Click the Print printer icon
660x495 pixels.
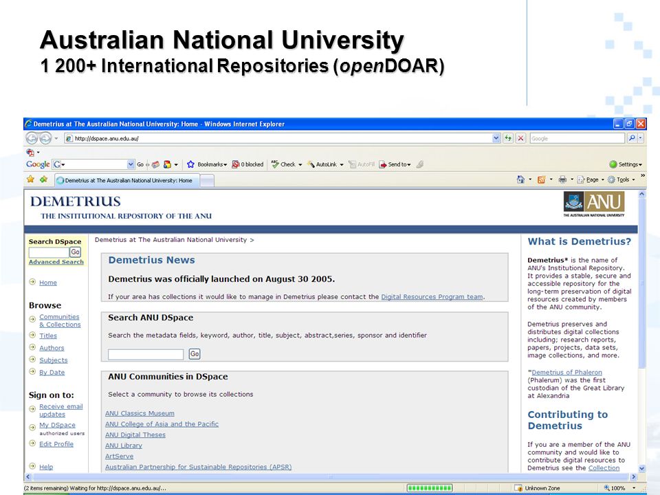click(x=562, y=179)
